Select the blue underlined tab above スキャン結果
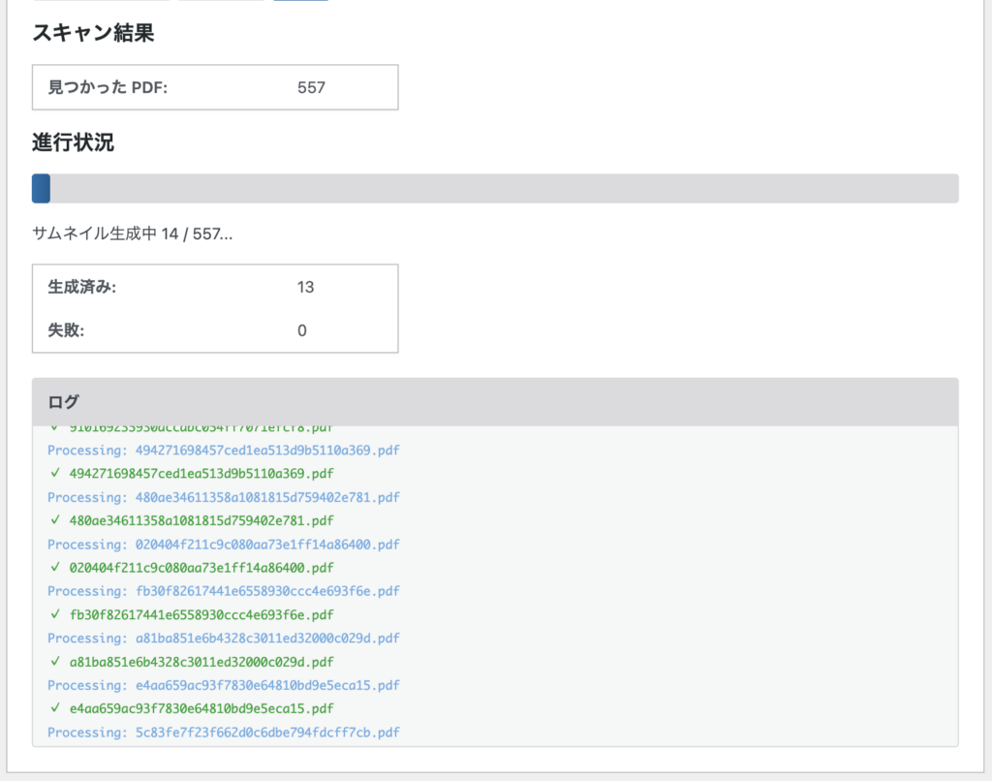 pos(300,2)
